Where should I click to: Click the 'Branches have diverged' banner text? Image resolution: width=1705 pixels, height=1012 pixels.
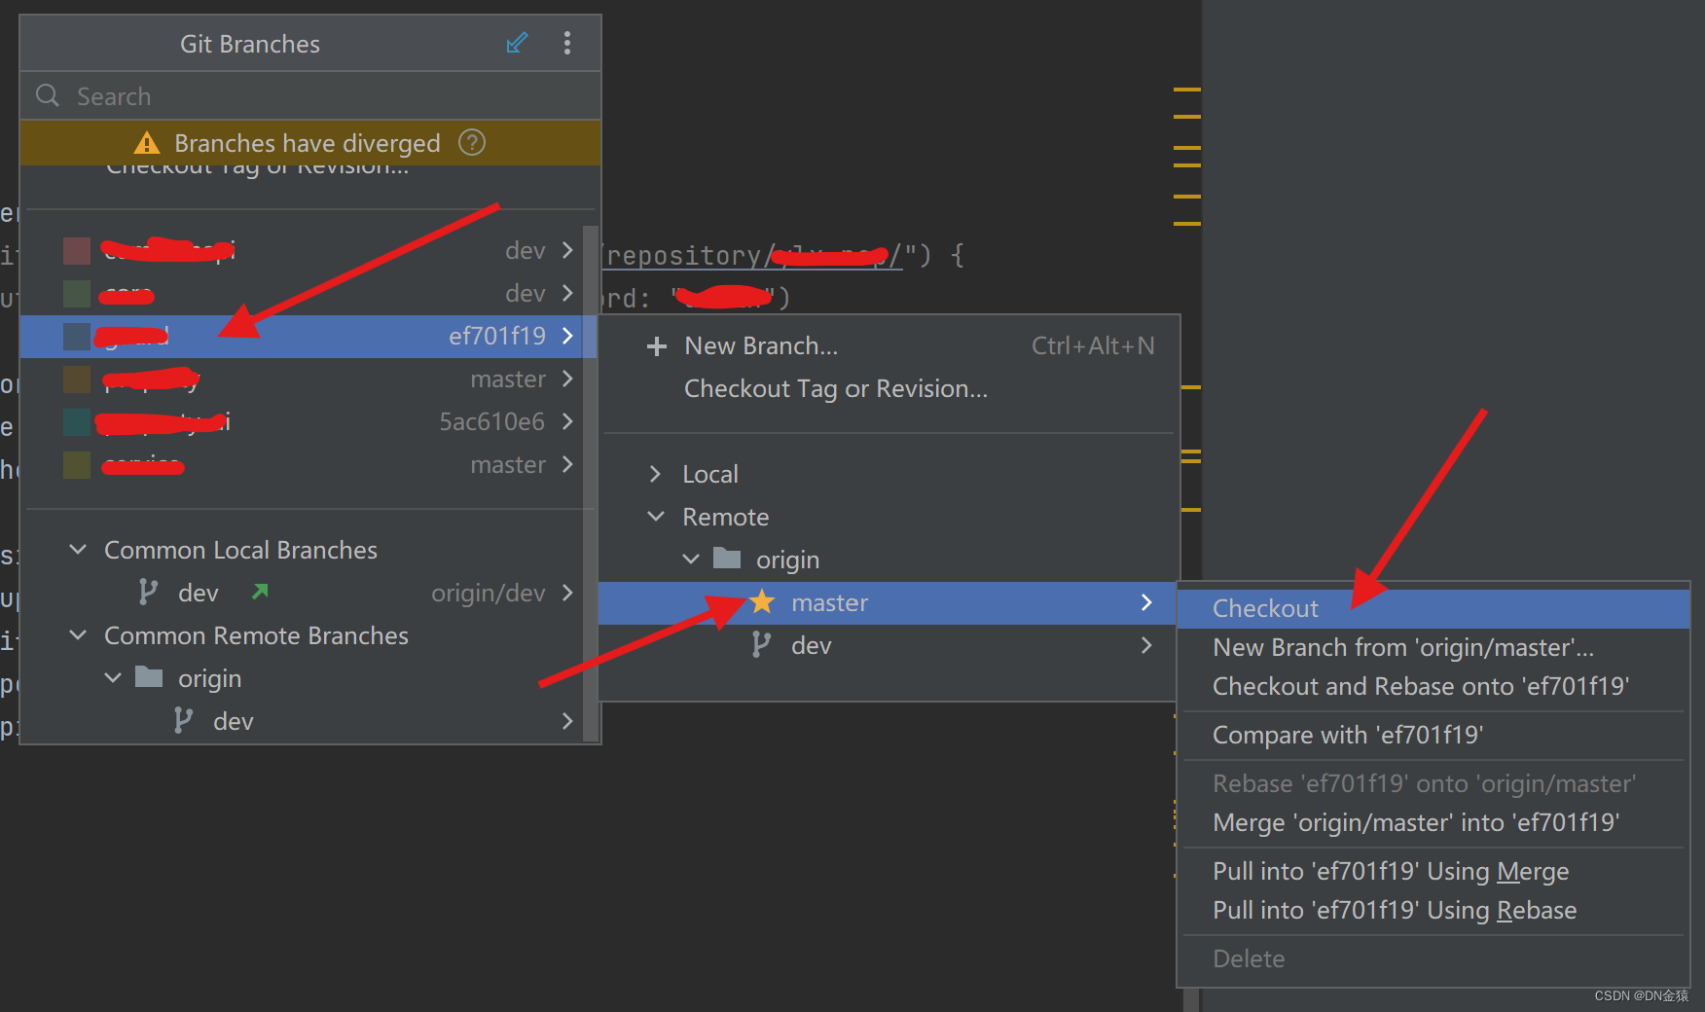click(308, 143)
